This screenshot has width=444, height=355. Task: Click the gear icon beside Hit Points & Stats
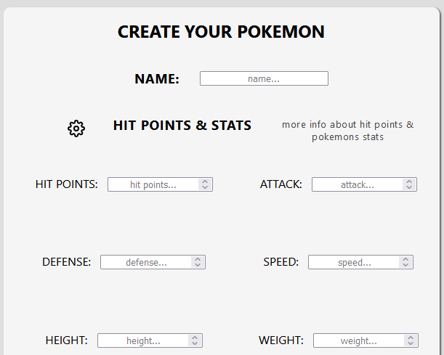[x=76, y=128]
